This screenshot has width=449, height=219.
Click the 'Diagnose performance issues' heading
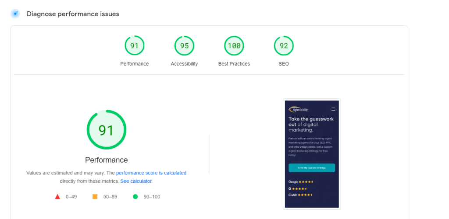click(x=73, y=14)
